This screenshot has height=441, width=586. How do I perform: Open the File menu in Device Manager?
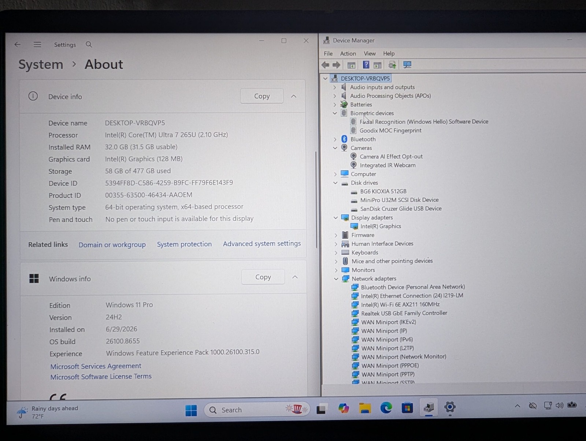[x=328, y=54]
